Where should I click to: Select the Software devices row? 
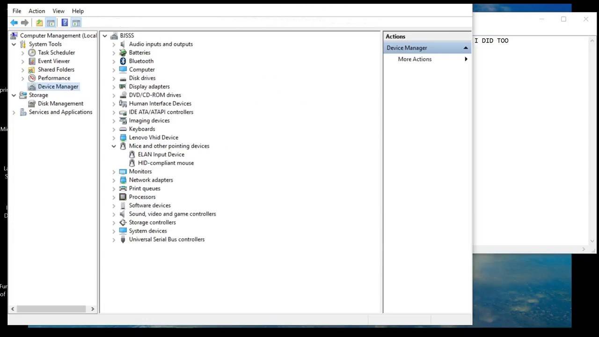tap(150, 205)
